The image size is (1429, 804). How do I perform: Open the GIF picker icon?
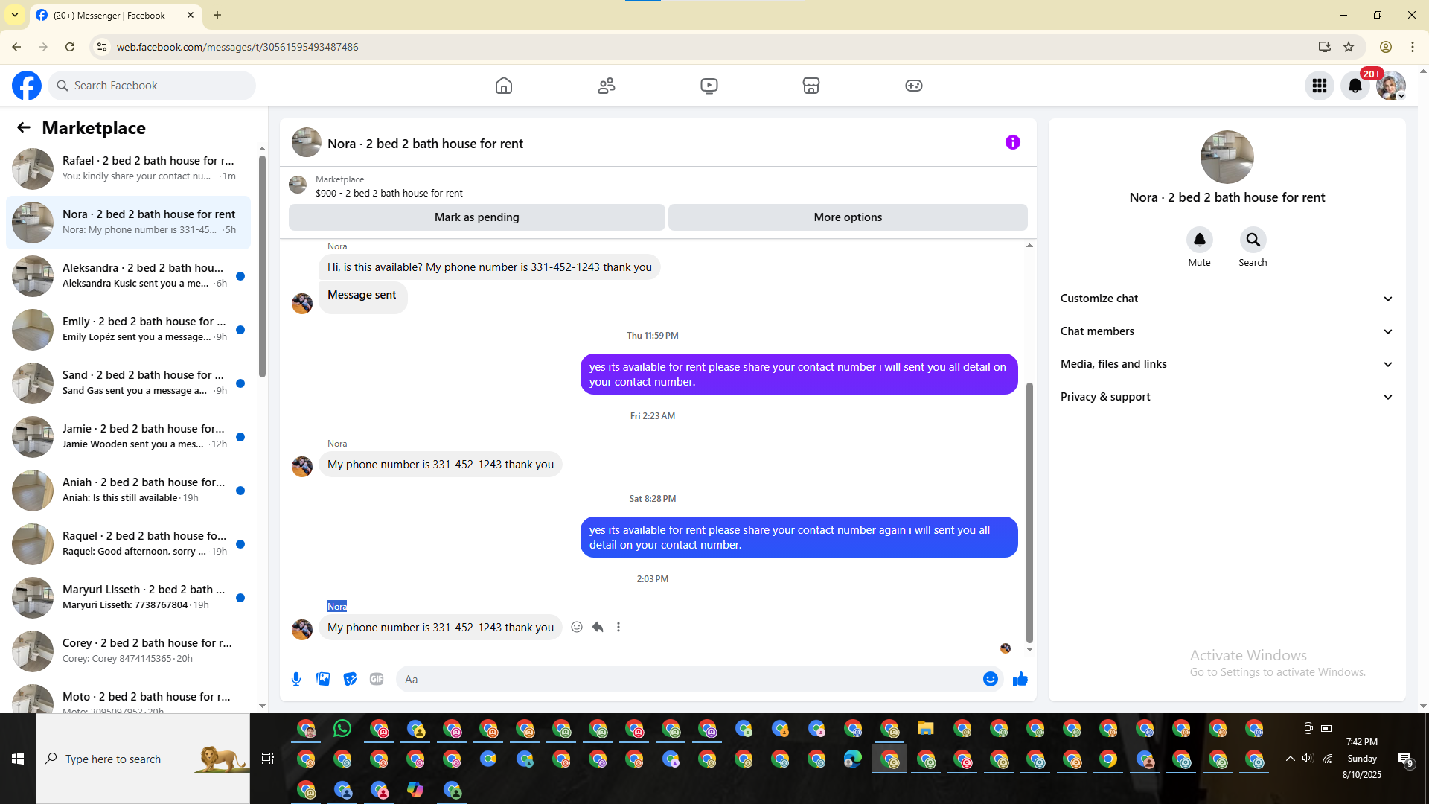377,679
